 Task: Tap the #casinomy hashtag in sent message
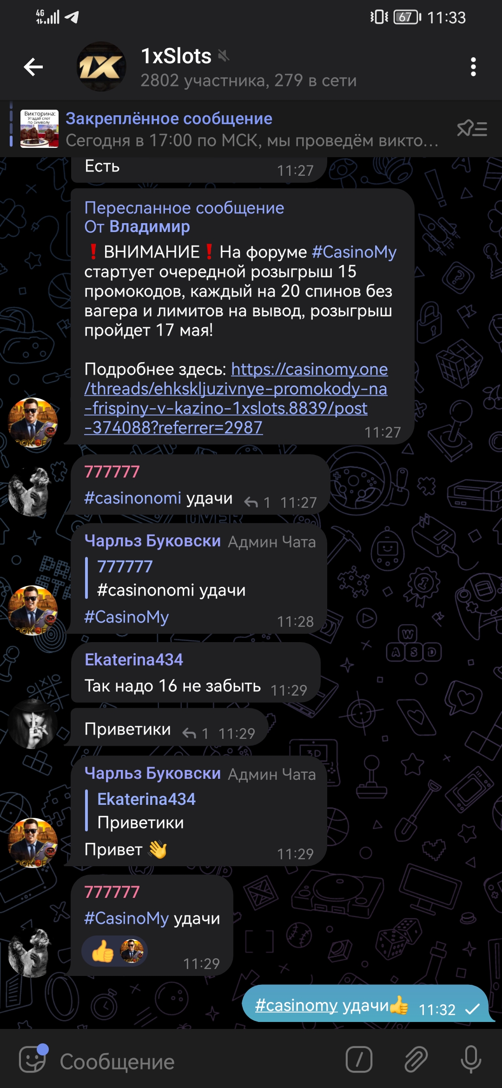[296, 1005]
